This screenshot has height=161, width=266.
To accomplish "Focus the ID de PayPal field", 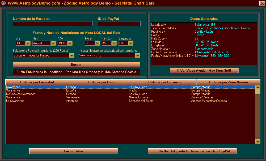I will point(119,24).
